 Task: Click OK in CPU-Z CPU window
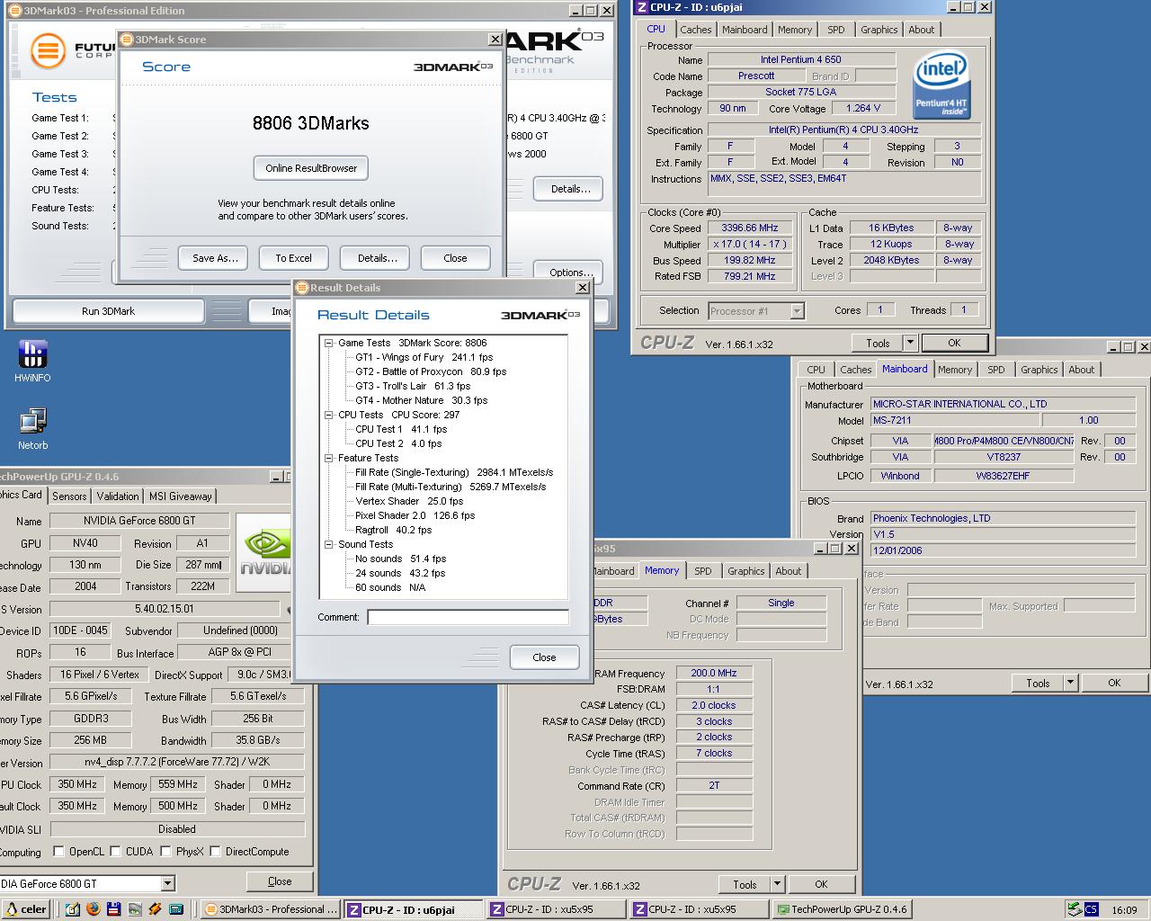(x=954, y=343)
